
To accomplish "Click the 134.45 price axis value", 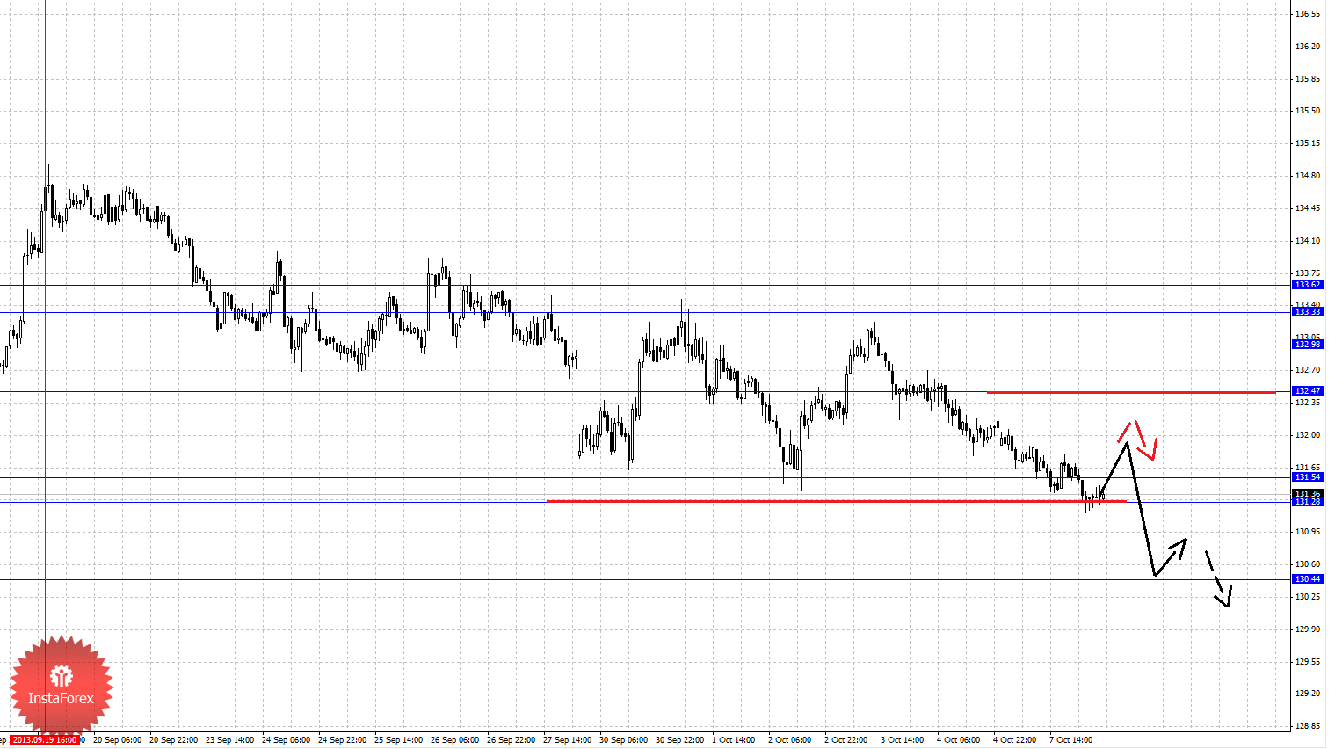I will (x=1308, y=208).
